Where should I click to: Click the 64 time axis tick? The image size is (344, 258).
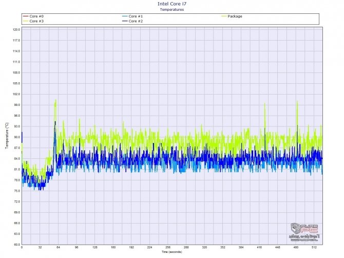58,247
